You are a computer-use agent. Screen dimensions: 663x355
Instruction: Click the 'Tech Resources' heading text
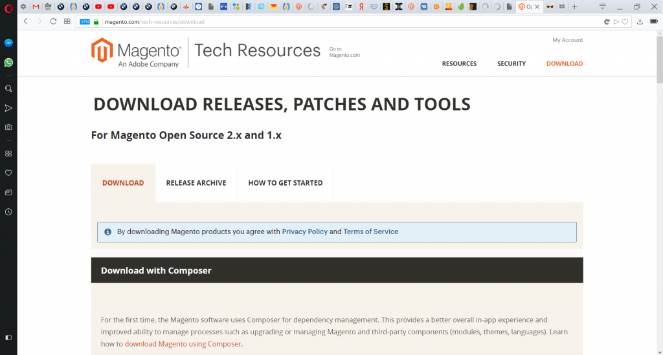point(257,50)
